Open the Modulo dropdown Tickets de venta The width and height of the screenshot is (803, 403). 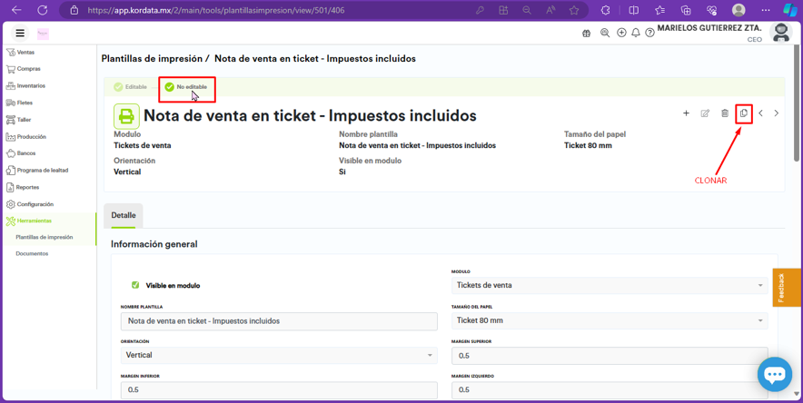(x=609, y=285)
